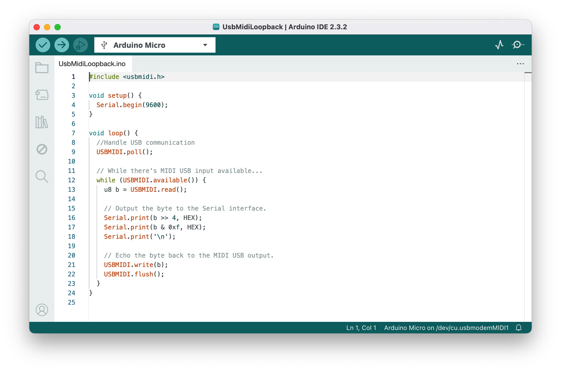Place cursor on USBMIDI.flush() line
This screenshot has width=561, height=372.
134,274
